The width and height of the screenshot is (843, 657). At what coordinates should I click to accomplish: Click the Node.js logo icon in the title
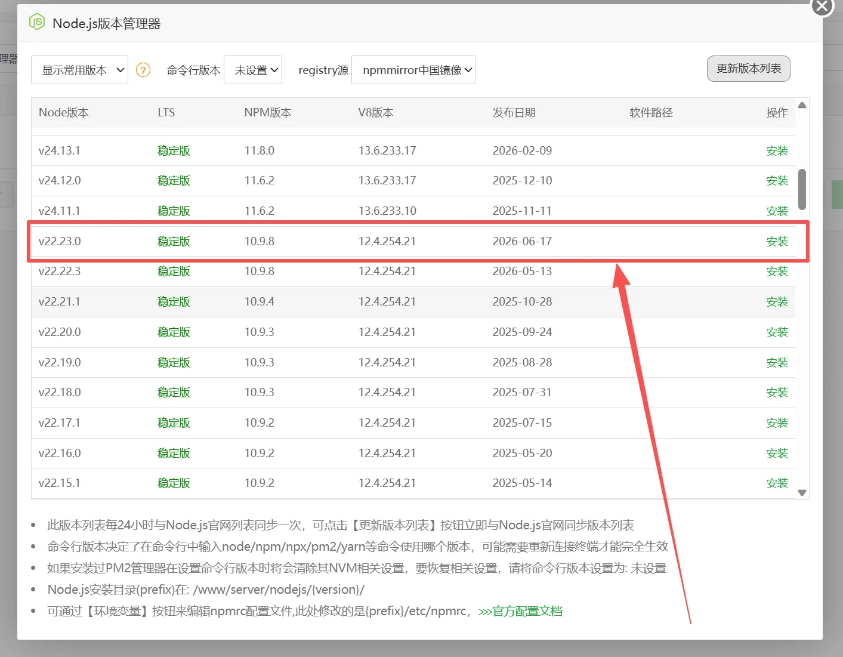coord(37,23)
